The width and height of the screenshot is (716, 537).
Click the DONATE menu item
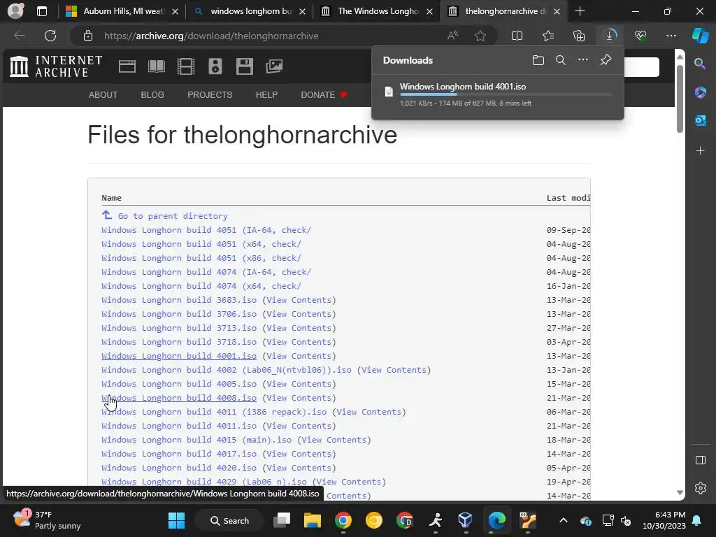click(324, 95)
